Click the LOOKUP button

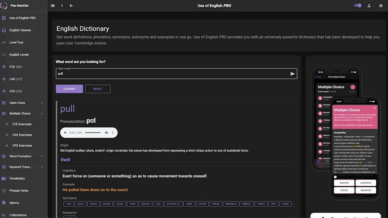[x=69, y=89]
